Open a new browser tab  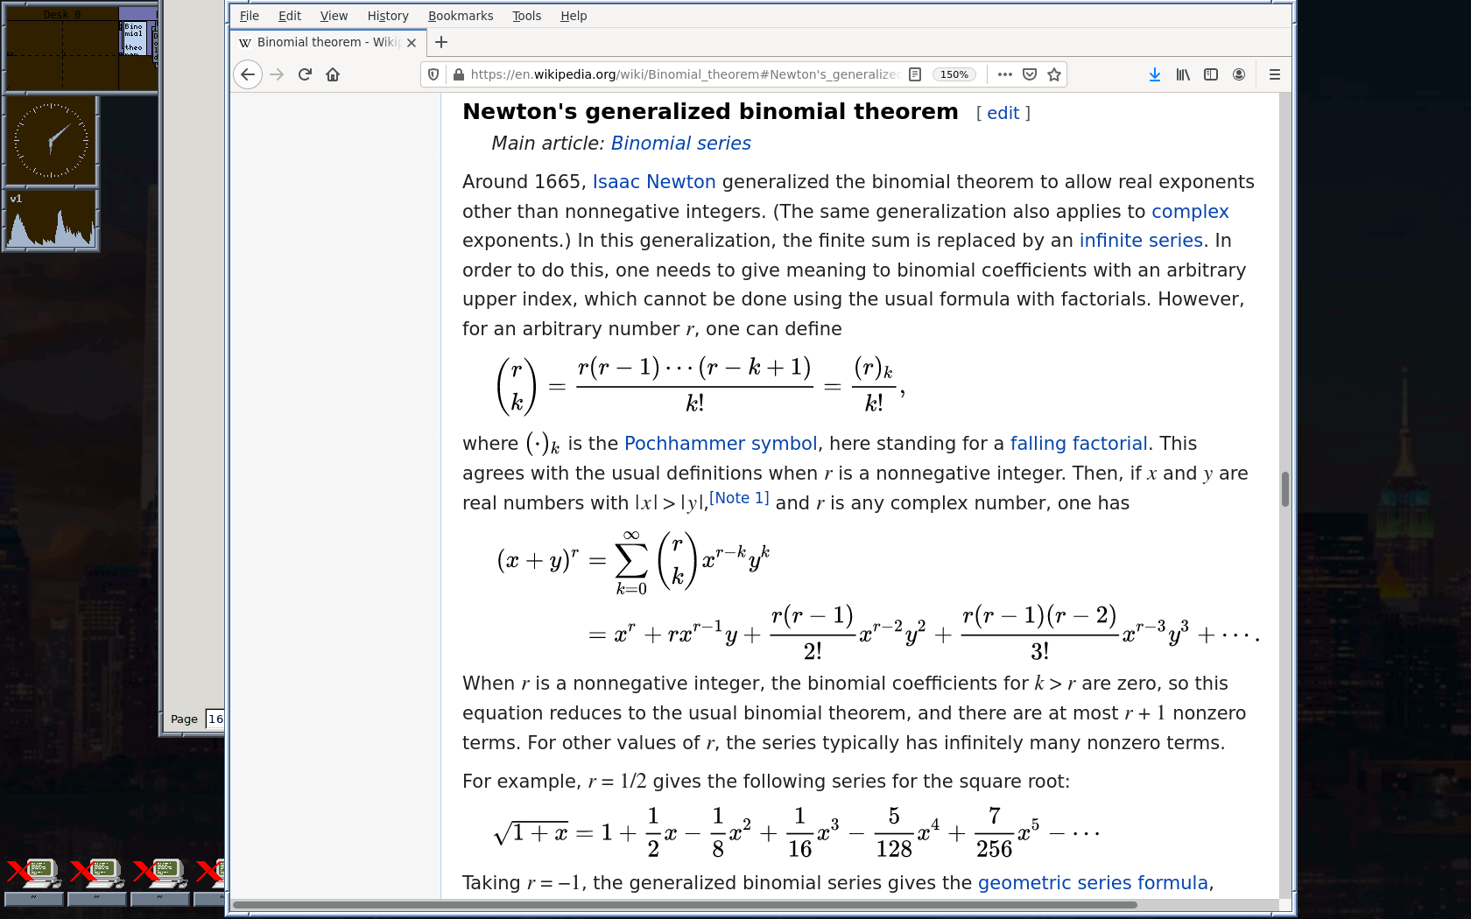(x=441, y=42)
